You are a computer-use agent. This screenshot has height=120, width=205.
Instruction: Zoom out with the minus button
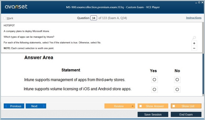[194, 48]
